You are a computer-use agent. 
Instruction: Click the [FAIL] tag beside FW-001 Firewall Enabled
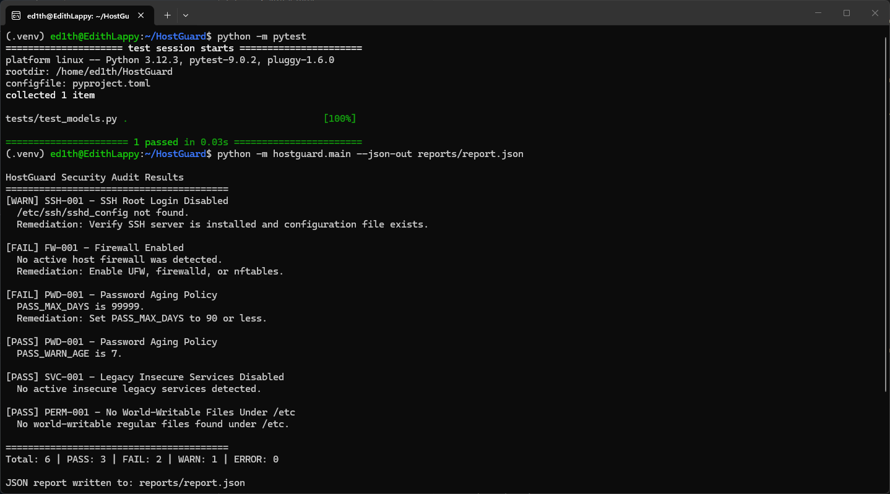[22, 247]
